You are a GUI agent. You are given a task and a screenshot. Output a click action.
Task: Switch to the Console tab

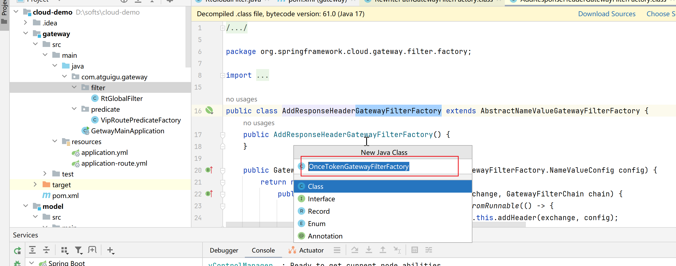(263, 250)
